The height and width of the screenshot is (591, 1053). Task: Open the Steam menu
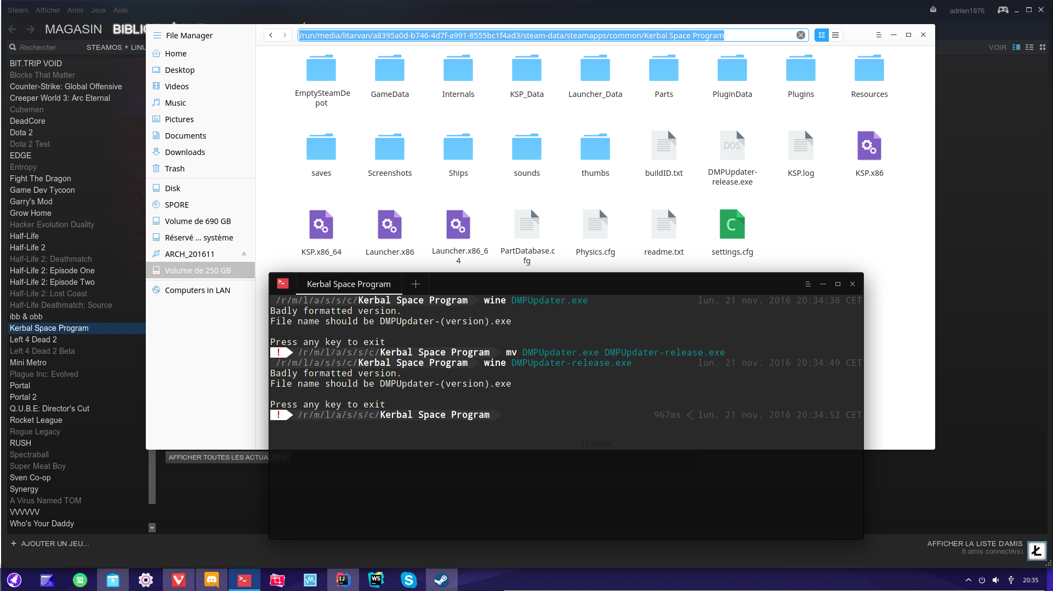pyautogui.click(x=18, y=10)
